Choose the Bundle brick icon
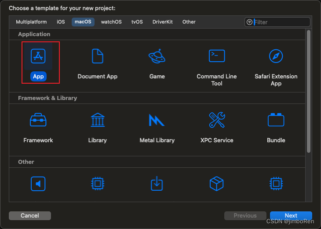 coord(276,120)
